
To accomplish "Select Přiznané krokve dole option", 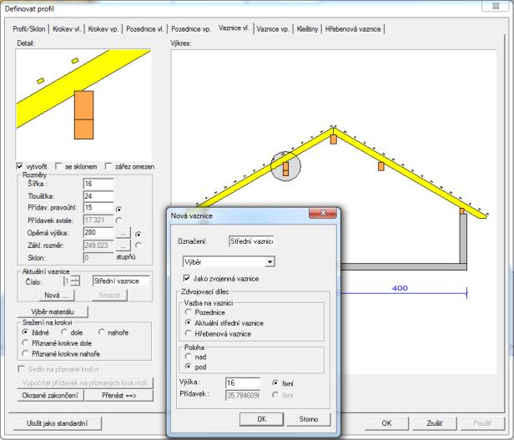I will click(25, 343).
